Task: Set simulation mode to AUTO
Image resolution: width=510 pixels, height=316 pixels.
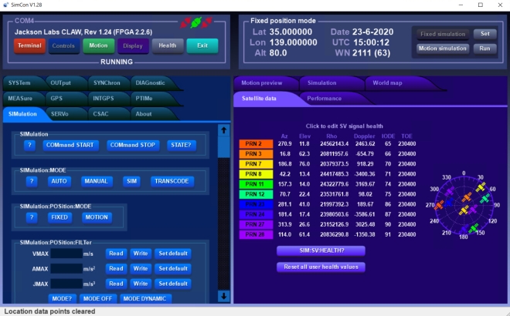Action: pos(59,181)
